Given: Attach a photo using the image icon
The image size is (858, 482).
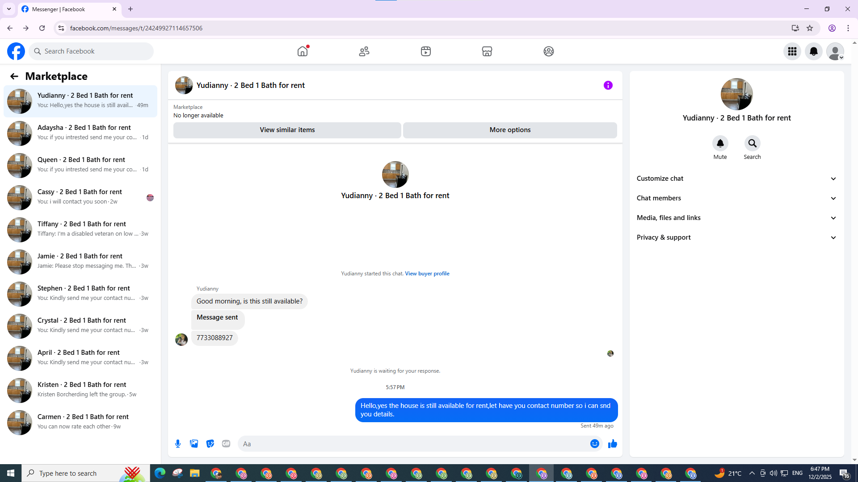Looking at the screenshot, I should click(194, 444).
